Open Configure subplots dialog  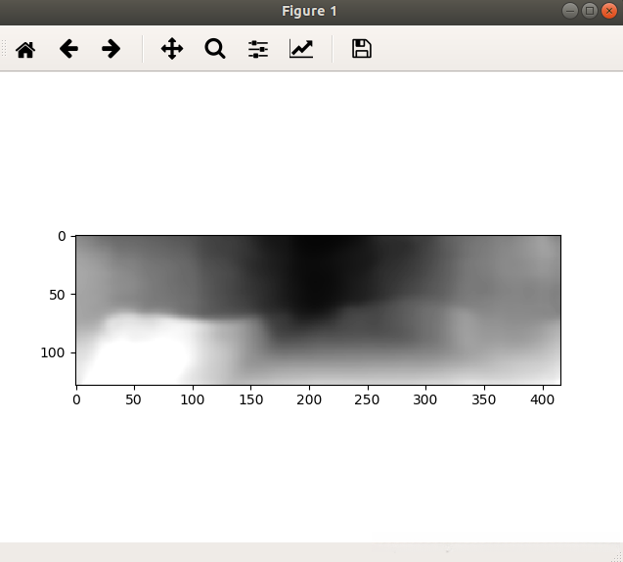click(x=258, y=49)
